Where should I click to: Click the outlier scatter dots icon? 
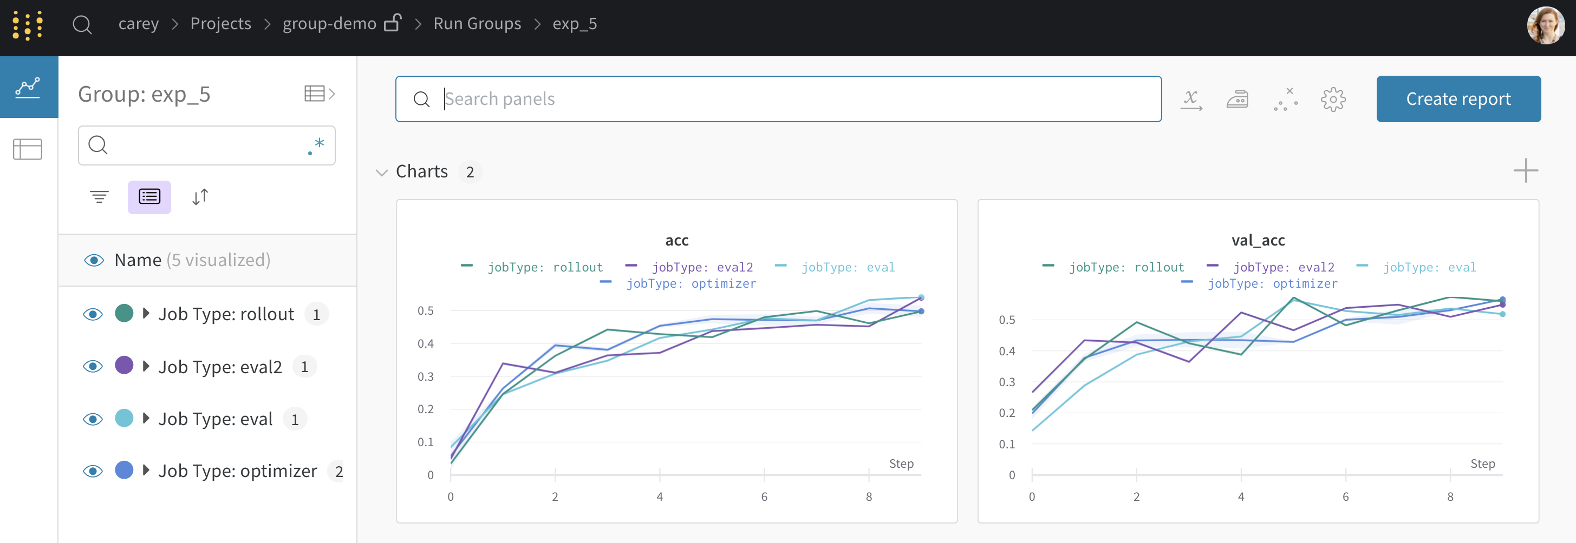[x=1285, y=99]
